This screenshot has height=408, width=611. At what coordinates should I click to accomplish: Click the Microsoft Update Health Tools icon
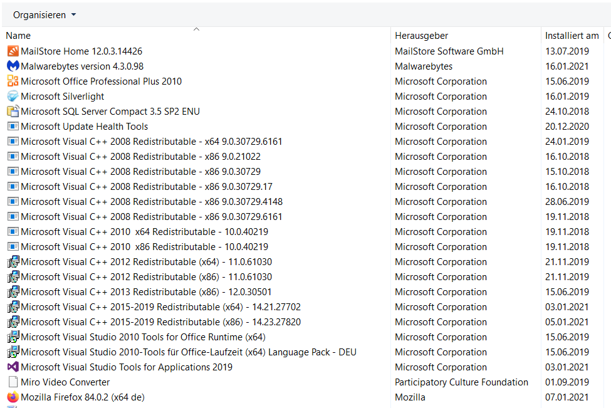tap(13, 127)
